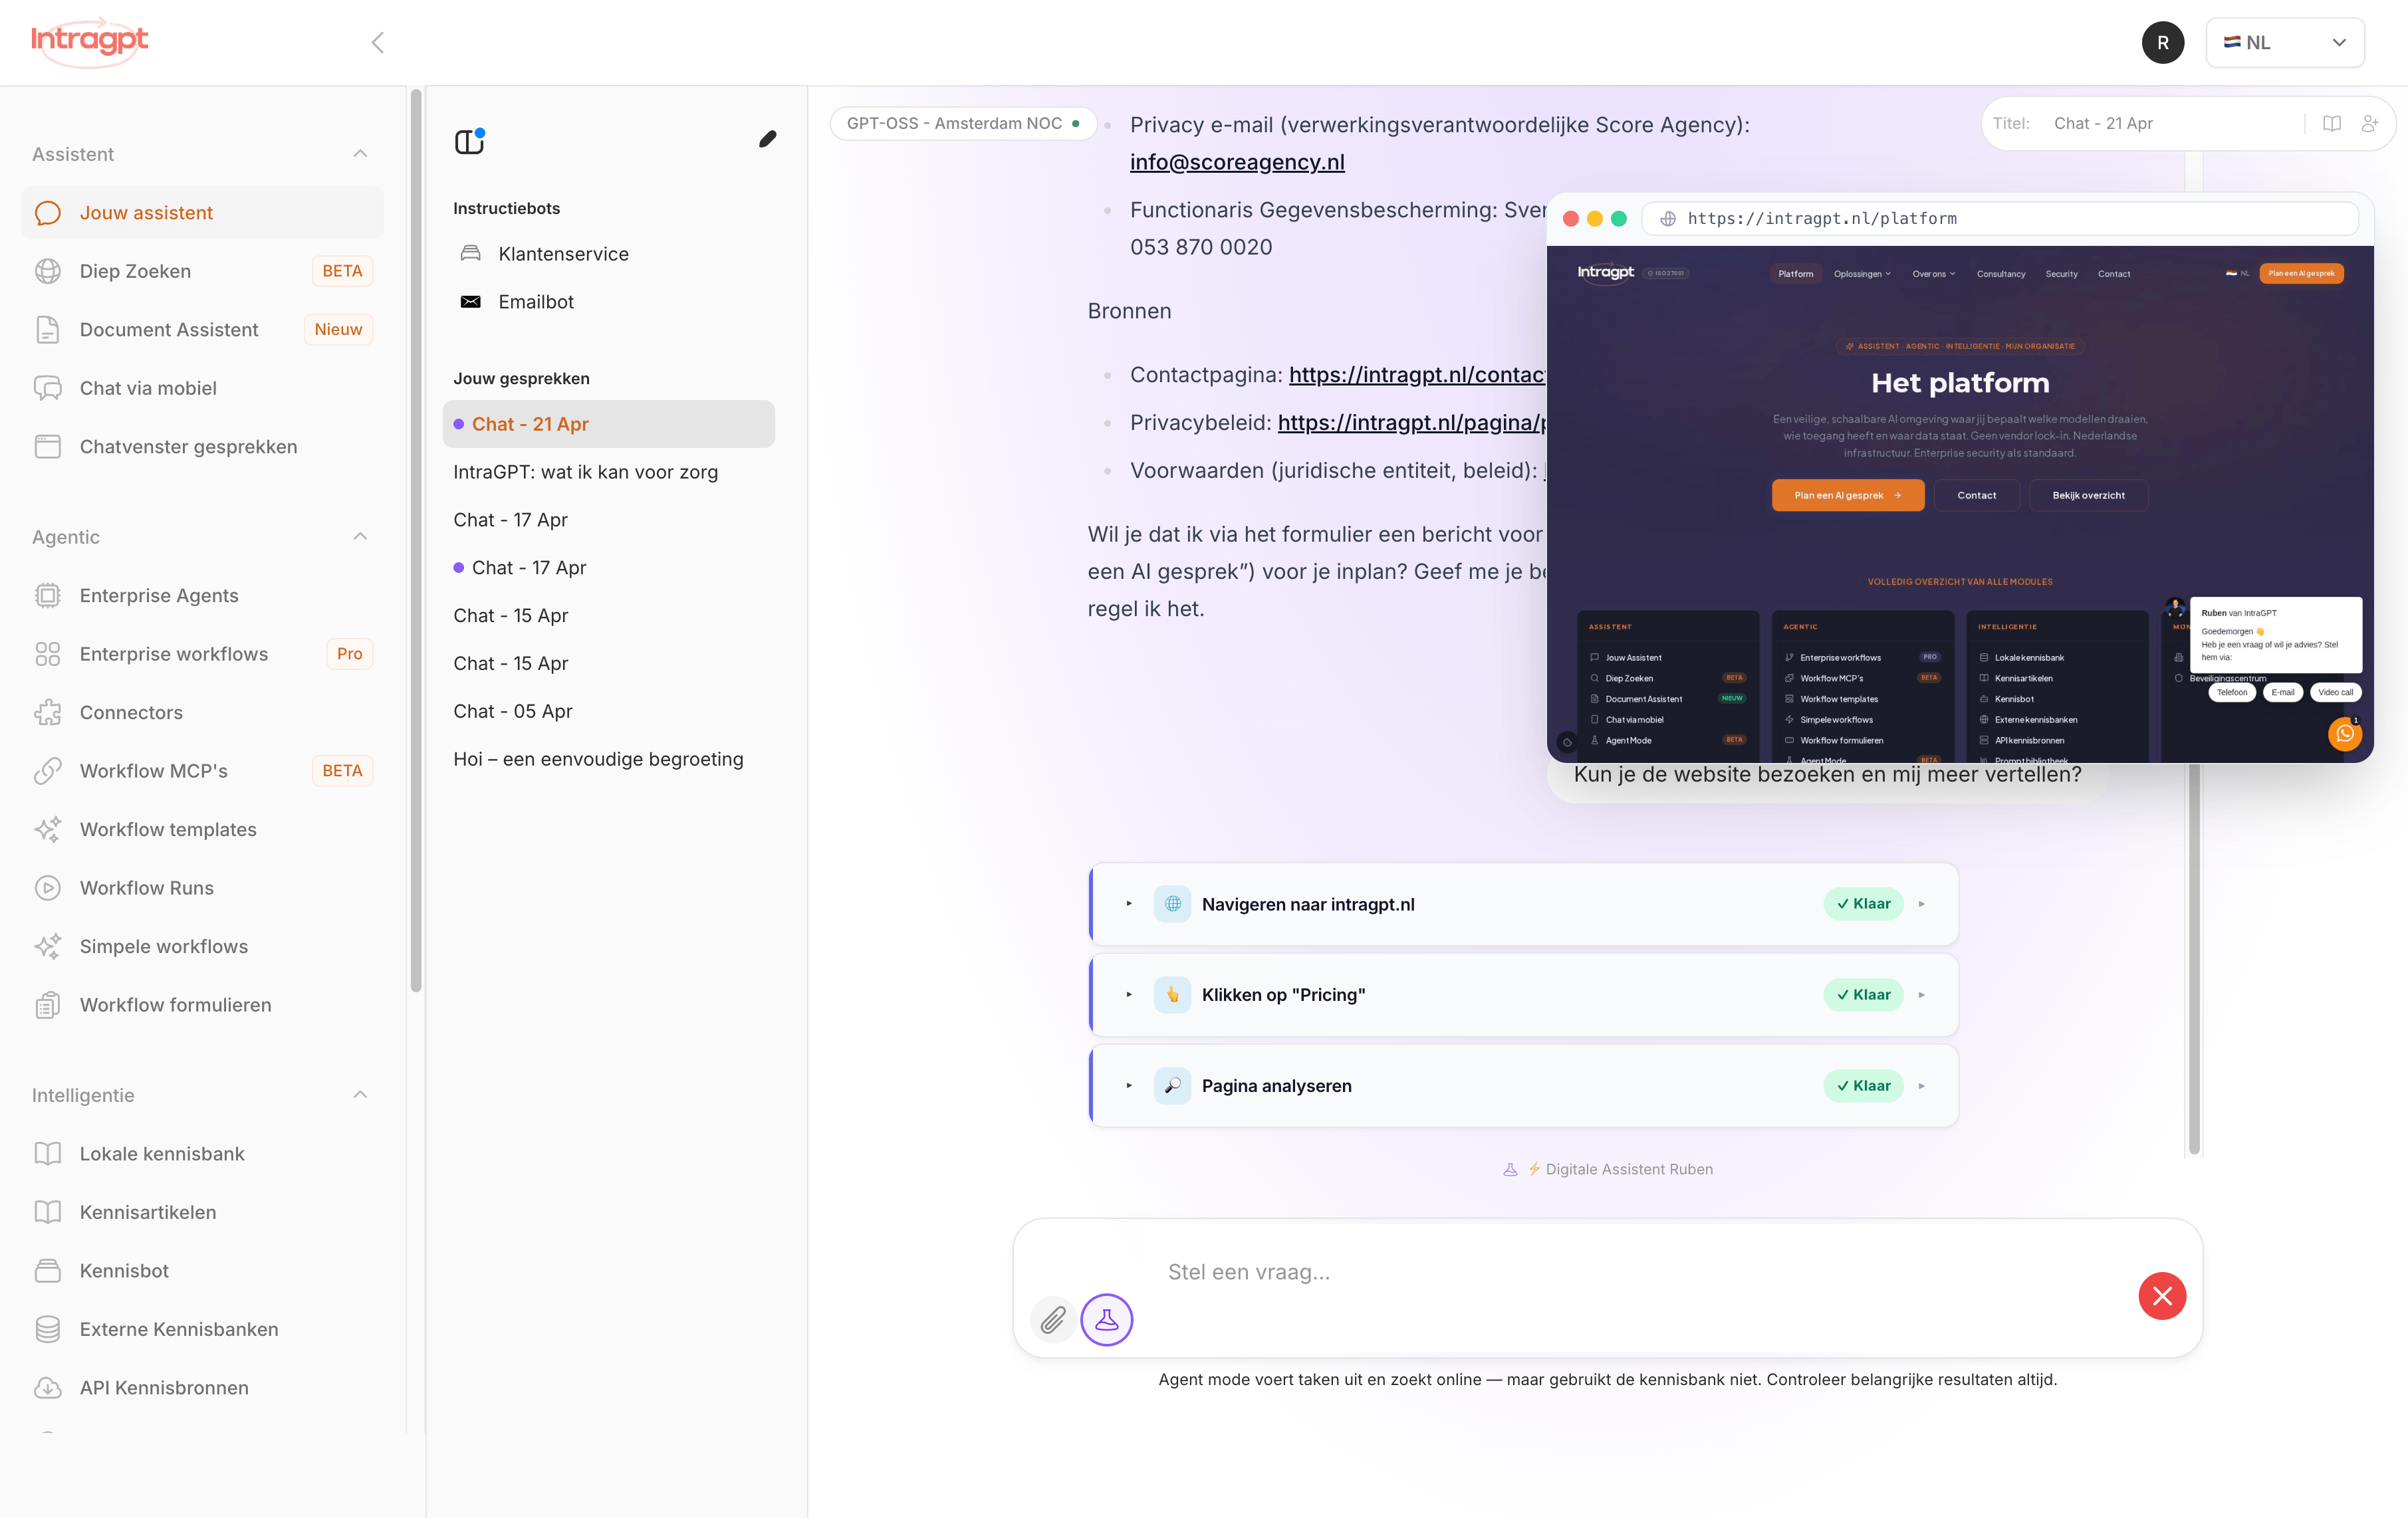The width and height of the screenshot is (2408, 1518).
Task: Open Workflow MCP's link icon
Action: tap(48, 771)
